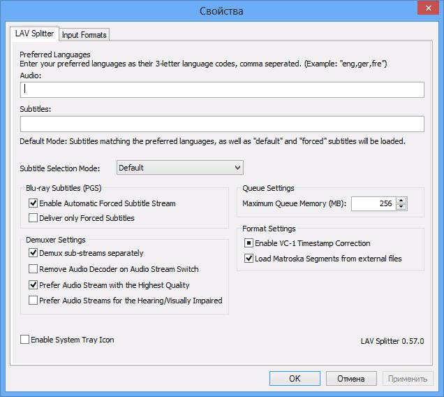Toggle Prefer Audio Stream with the Highest Quality
Image resolution: width=444 pixels, height=397 pixels.
33,284
